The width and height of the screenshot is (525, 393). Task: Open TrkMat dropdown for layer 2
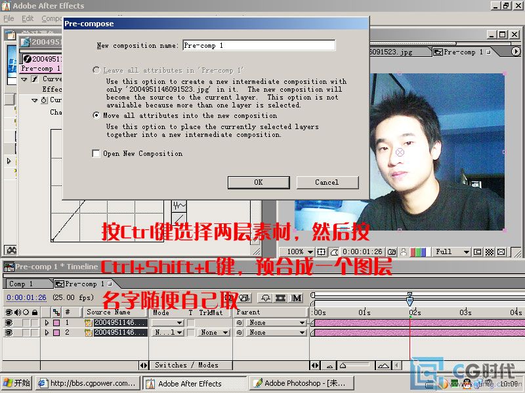213,333
